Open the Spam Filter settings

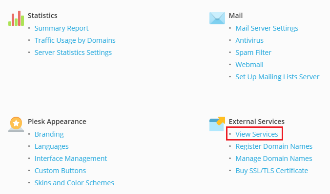[x=253, y=53]
